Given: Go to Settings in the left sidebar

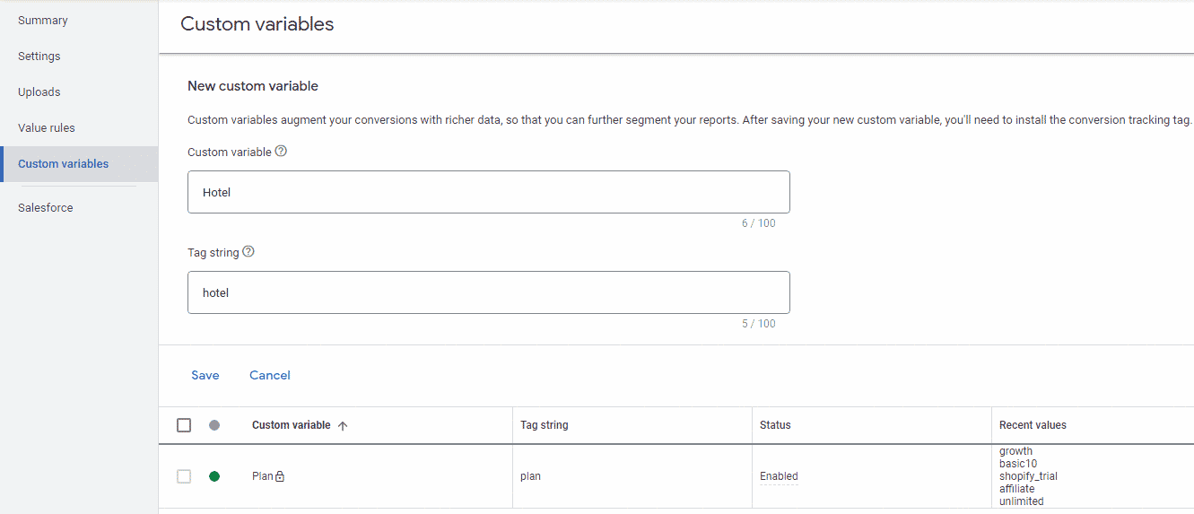Looking at the screenshot, I should click(39, 57).
